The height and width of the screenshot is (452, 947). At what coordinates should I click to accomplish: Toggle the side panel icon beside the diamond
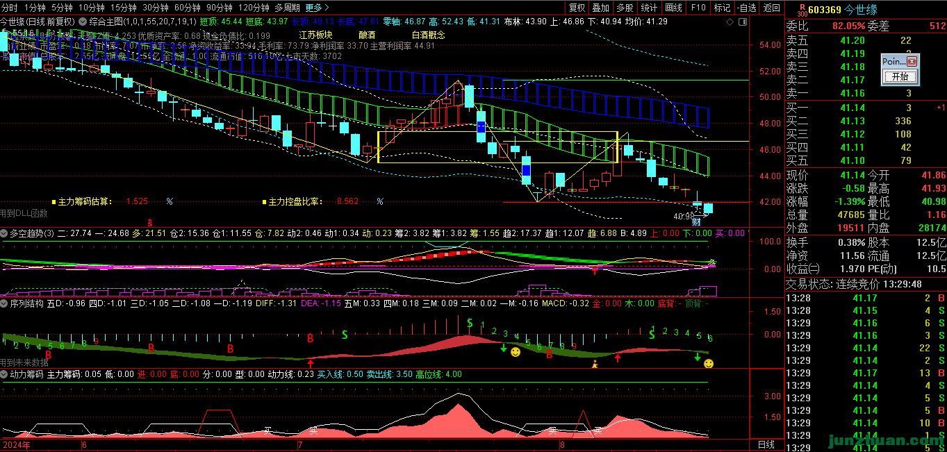744,22
